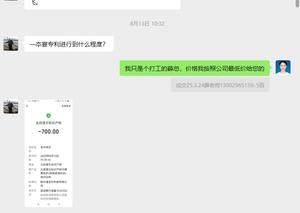Click the woman's portrait avatar on the right
This screenshot has width=300, height=213.
click(283, 68)
